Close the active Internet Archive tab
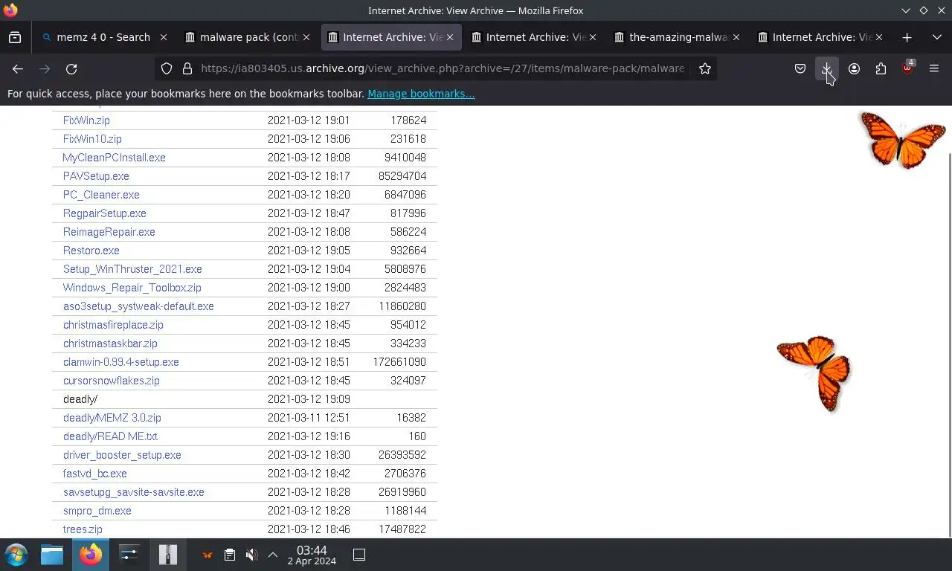Image resolution: width=952 pixels, height=571 pixels. 449,37
